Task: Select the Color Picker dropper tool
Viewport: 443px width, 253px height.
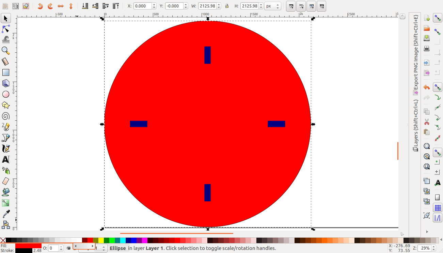Action: (6, 214)
